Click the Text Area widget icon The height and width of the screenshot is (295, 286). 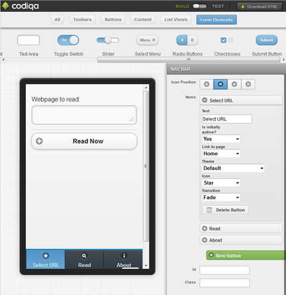(x=29, y=40)
